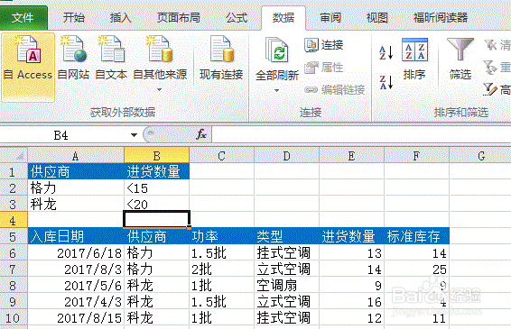Click 编辑链接 edit links
The image size is (511, 329).
[x=334, y=89]
